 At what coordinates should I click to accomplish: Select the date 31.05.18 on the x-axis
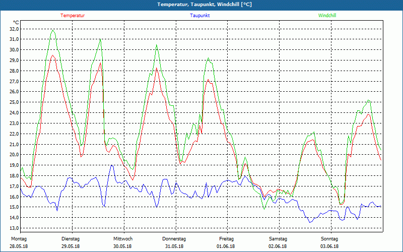coord(174,246)
